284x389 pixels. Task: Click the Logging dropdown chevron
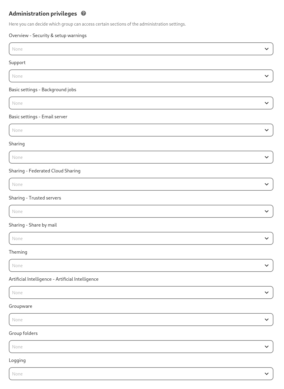(x=266, y=374)
